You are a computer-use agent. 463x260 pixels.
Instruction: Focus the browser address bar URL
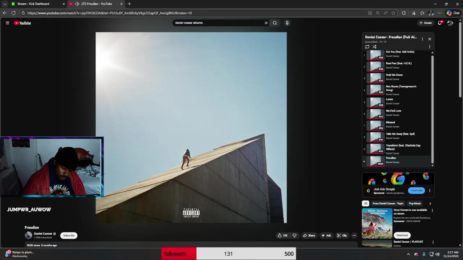coord(110,13)
